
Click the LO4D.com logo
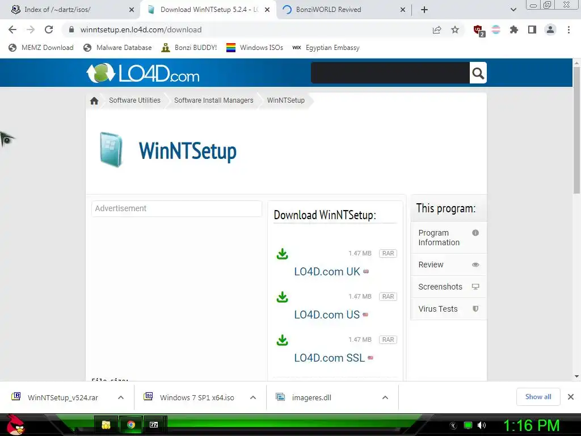tap(143, 73)
